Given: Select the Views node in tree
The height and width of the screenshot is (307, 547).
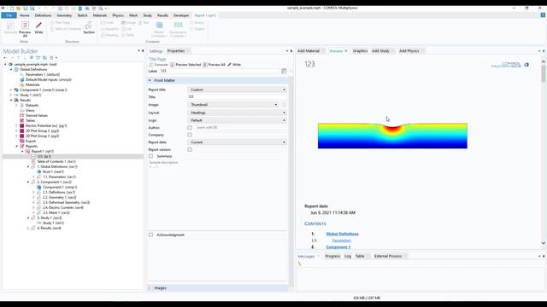Looking at the screenshot, I should tap(27, 110).
